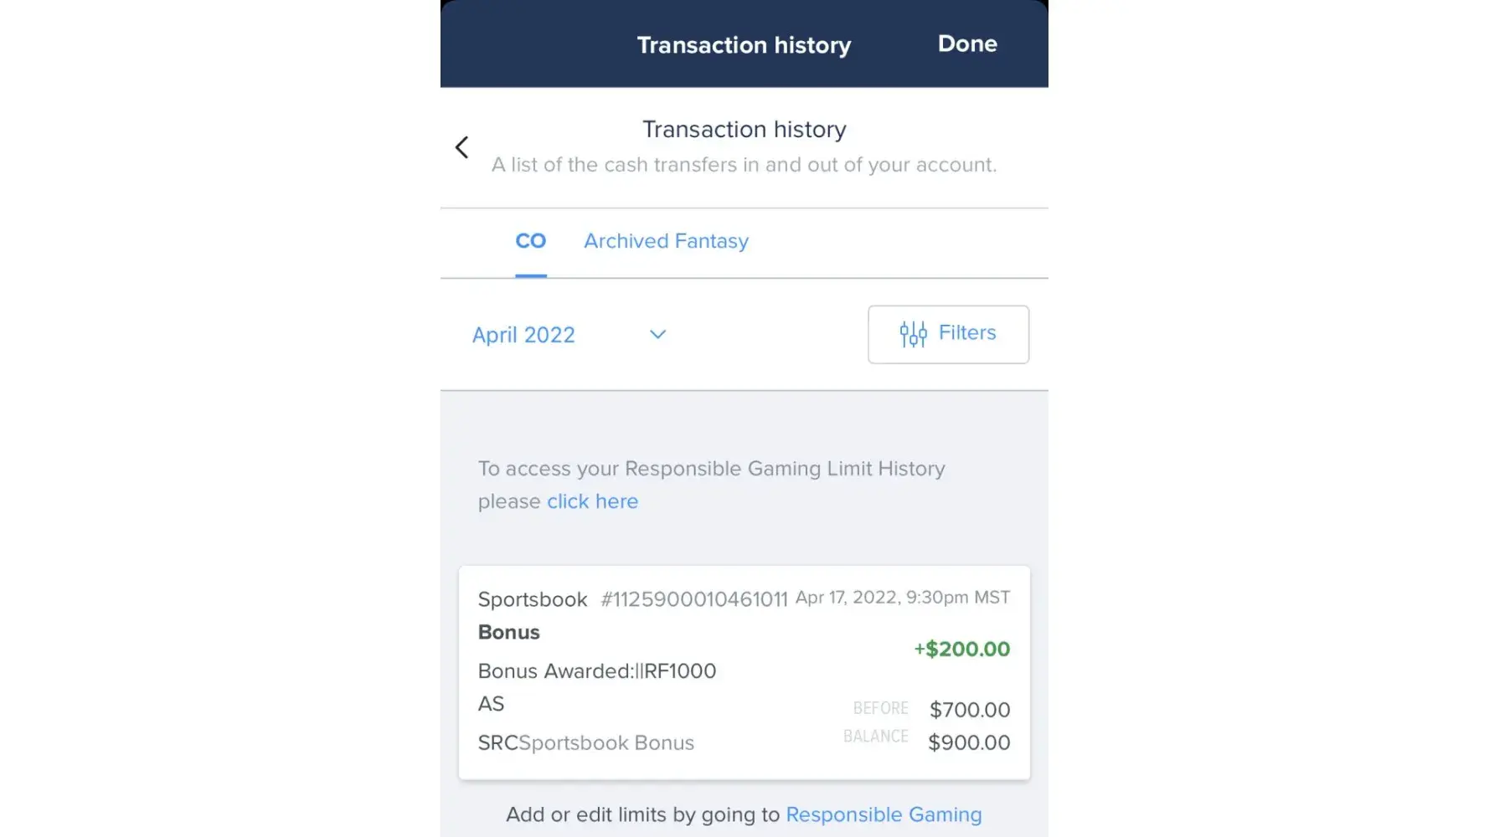Click the chevron beside April 2022
The height and width of the screenshot is (837, 1489).
pos(657,334)
